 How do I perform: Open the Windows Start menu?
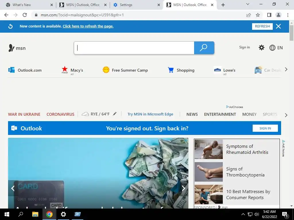[7, 214]
